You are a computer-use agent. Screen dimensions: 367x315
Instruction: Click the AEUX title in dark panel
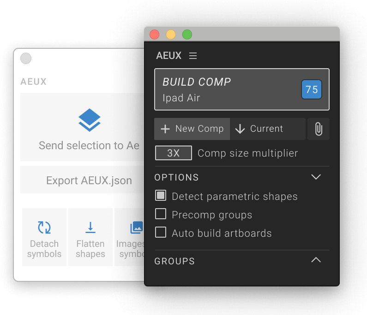pos(169,56)
